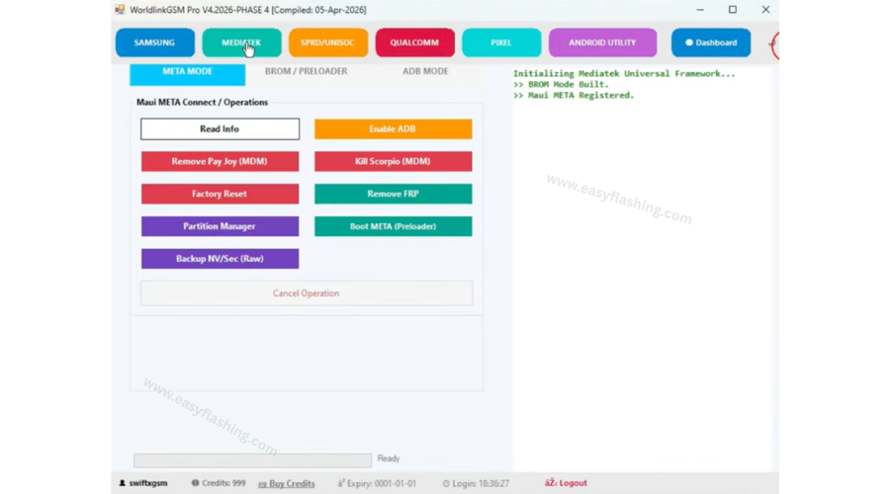Click the WorldlinkGSM app icon in title bar
Viewport: 890px width, 494px height.
[120, 10]
